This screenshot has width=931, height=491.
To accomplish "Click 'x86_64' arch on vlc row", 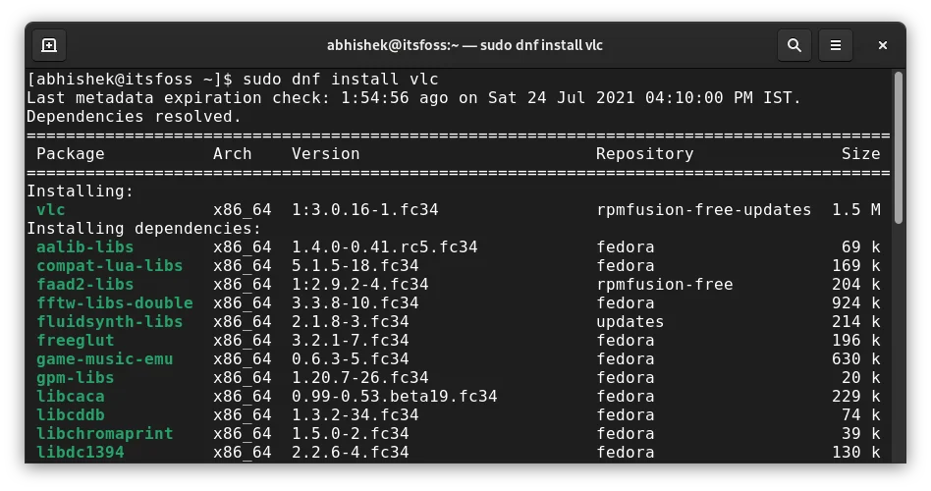I will pyautogui.click(x=243, y=209).
